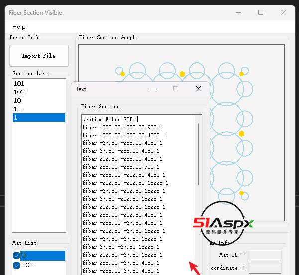Click the Text window vertical scrollbar

point(199,154)
